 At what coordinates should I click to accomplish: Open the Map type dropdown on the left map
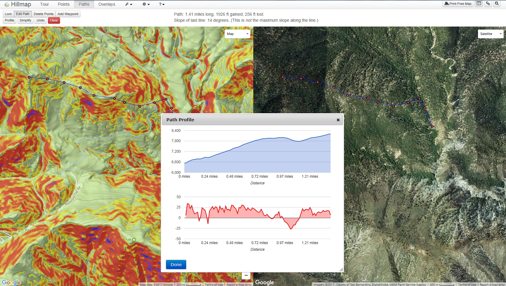(237, 34)
